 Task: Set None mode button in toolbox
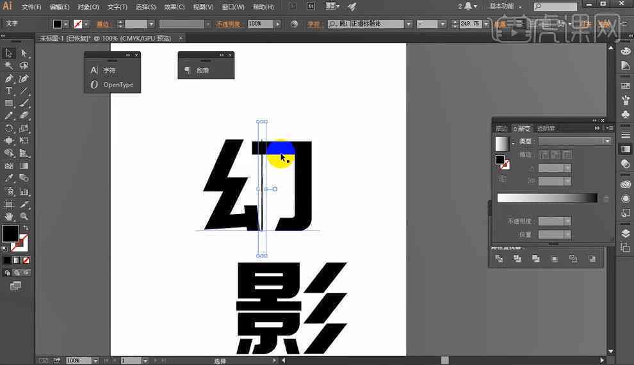pos(26,261)
